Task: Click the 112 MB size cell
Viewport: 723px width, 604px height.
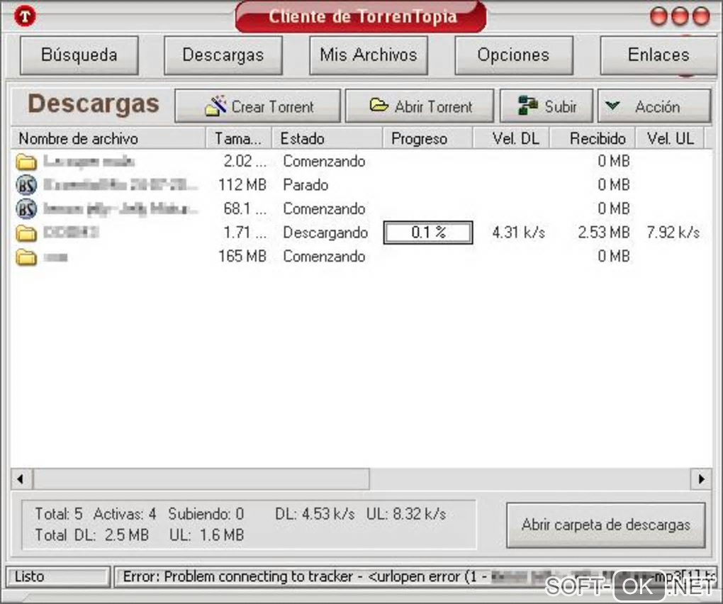Action: [x=242, y=185]
